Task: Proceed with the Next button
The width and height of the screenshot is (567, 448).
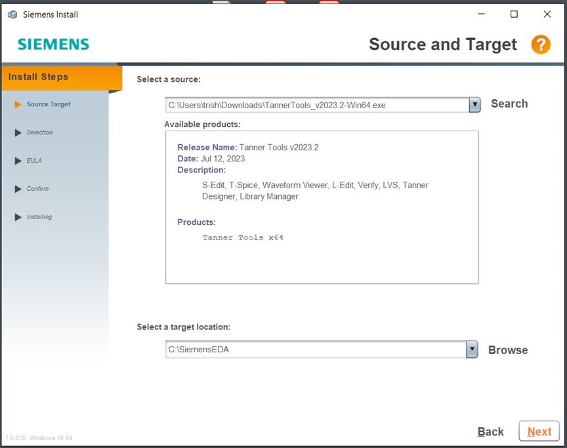Action: pos(539,432)
